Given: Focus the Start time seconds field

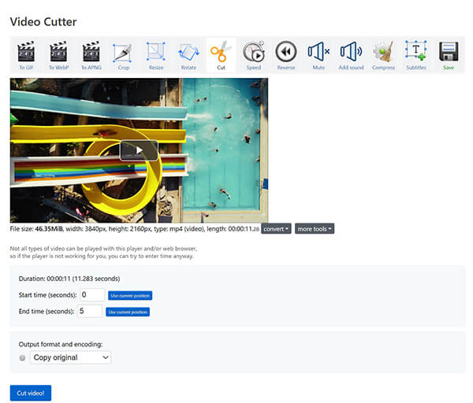Looking at the screenshot, I should 92,295.
